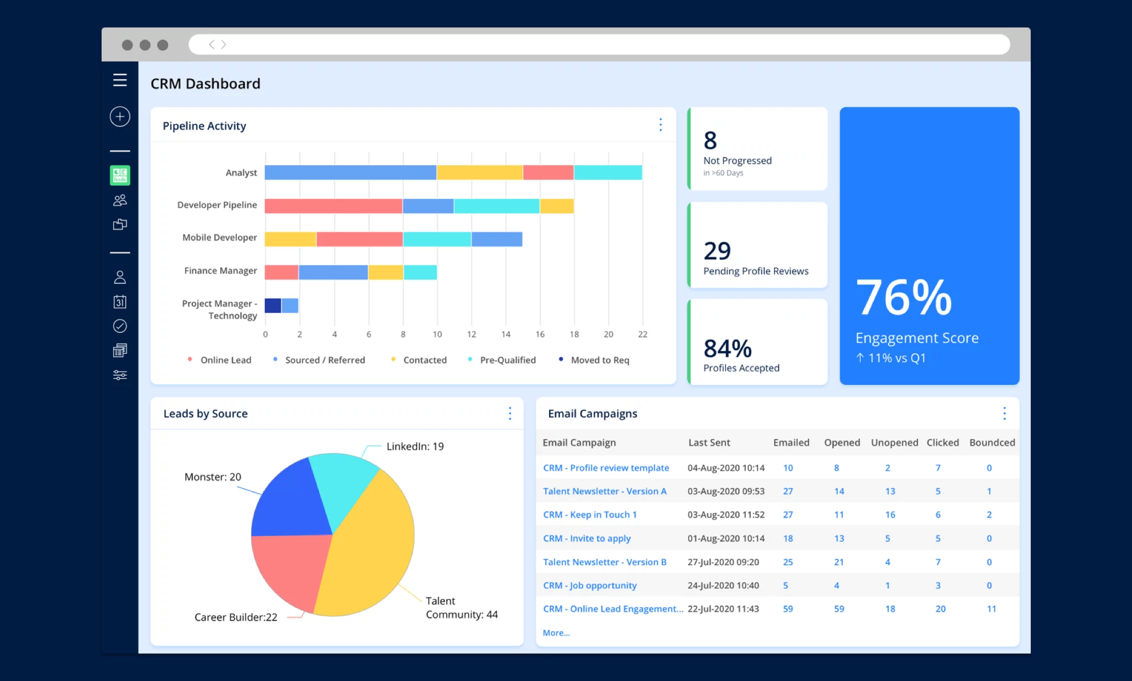1132x681 pixels.
Task: Click the settings sliders icon at sidebar bottom
Action: 120,375
